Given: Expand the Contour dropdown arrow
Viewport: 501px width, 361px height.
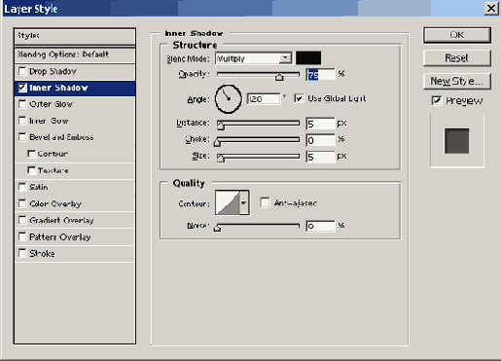Looking at the screenshot, I should [244, 203].
